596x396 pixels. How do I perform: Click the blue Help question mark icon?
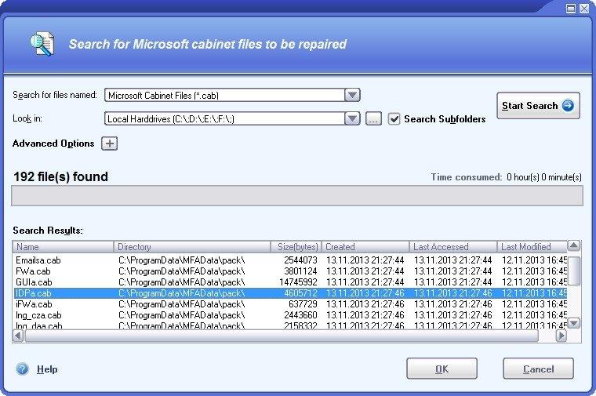(x=22, y=369)
